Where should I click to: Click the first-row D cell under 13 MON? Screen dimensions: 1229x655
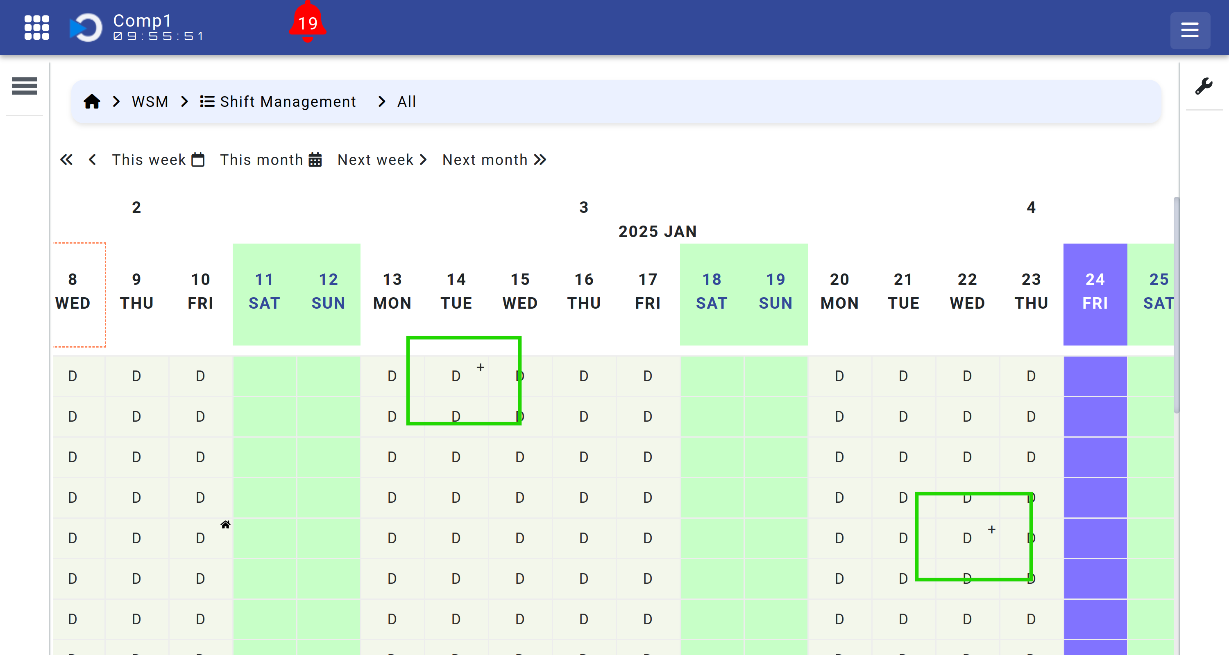[x=392, y=376]
